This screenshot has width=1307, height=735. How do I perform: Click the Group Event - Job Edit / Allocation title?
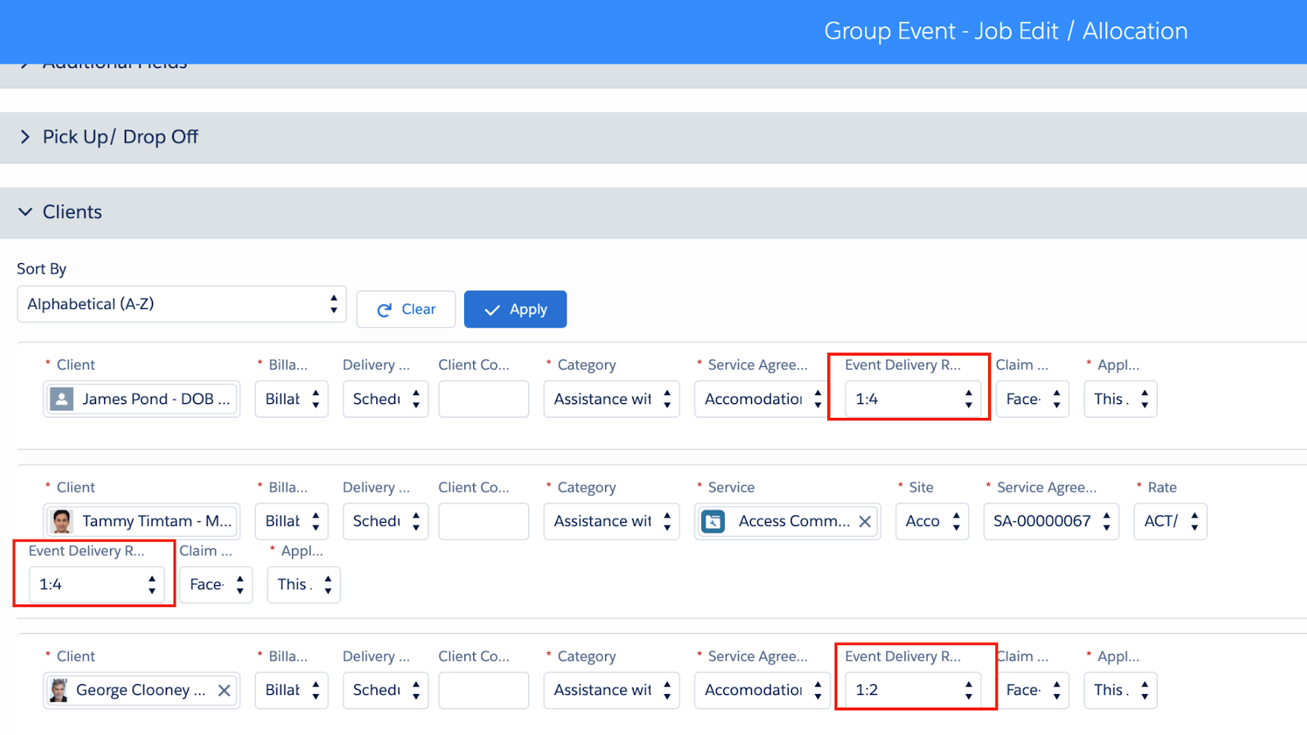tap(1005, 31)
